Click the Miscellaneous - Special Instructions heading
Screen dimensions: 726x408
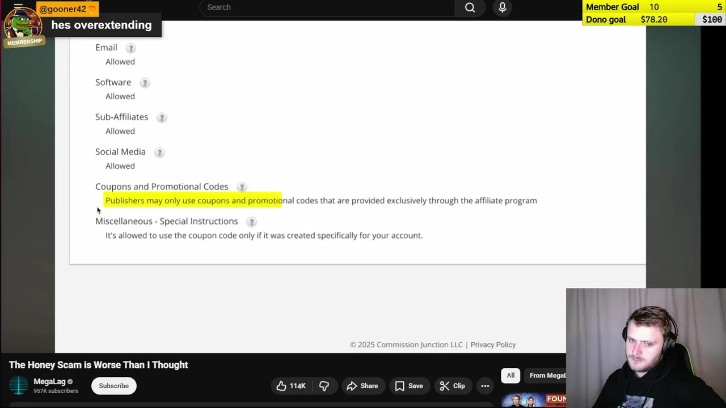pos(167,221)
